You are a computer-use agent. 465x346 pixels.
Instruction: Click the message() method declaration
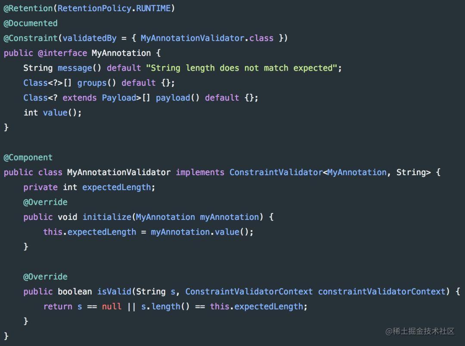click(79, 68)
